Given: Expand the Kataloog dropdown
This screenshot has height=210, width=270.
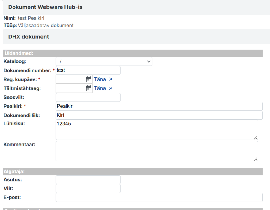Looking at the screenshot, I should pos(104,61).
